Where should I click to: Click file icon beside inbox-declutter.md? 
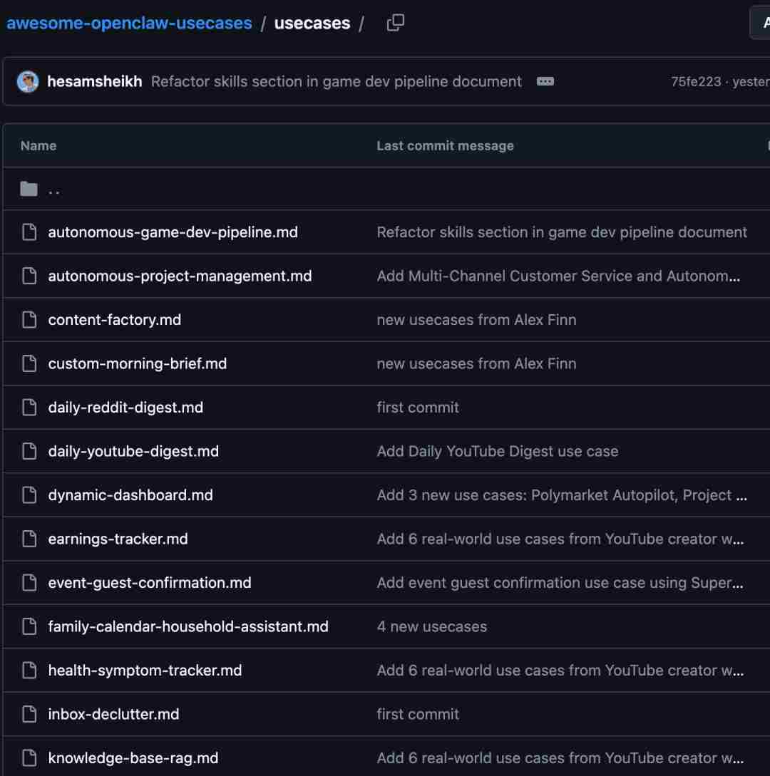pyautogui.click(x=29, y=714)
